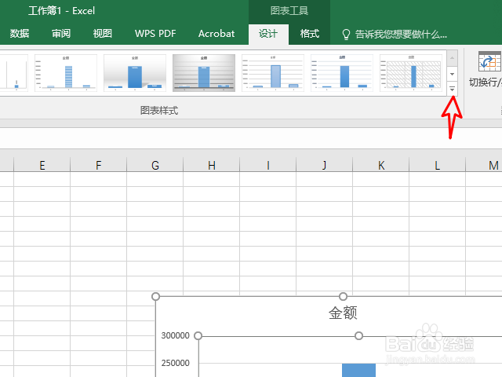Apply the striped-bar chart style thumbnail
502x377 pixels.
(x=66, y=73)
